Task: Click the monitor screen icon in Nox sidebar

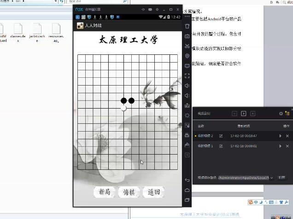Action: (187, 66)
